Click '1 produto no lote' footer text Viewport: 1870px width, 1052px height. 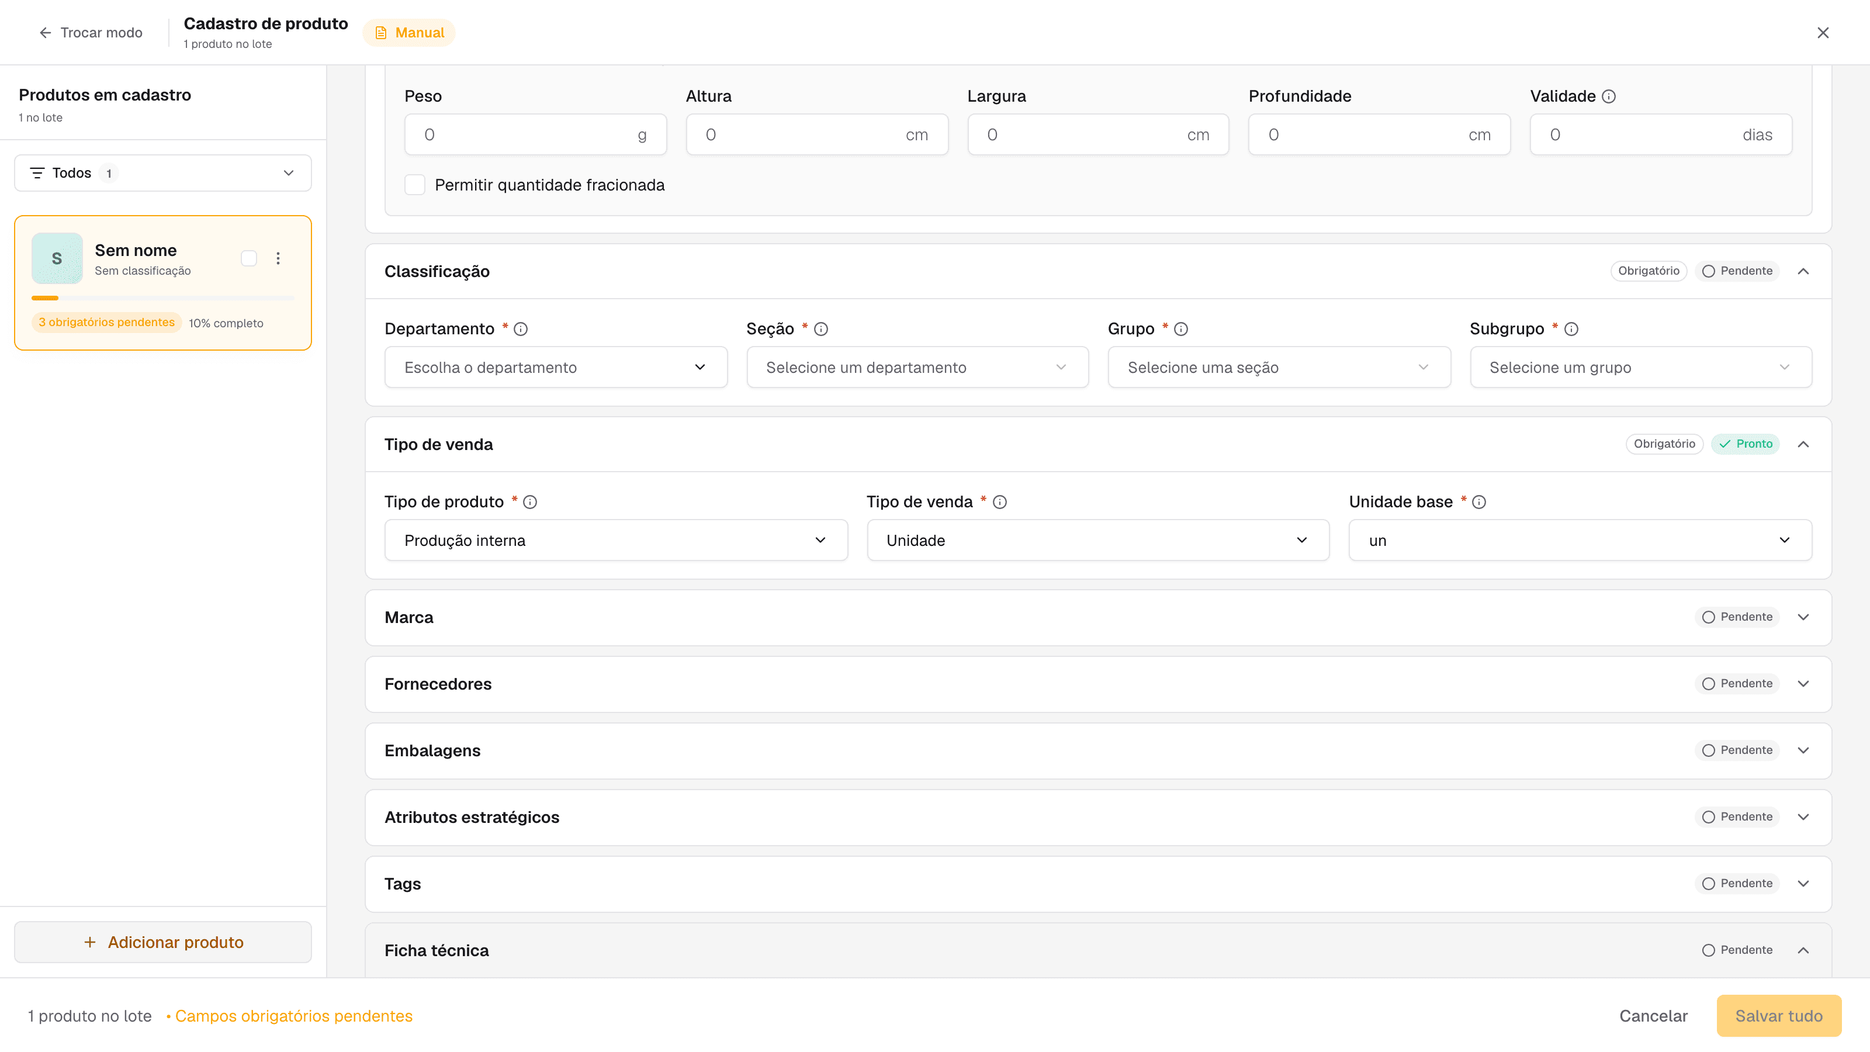90,1016
